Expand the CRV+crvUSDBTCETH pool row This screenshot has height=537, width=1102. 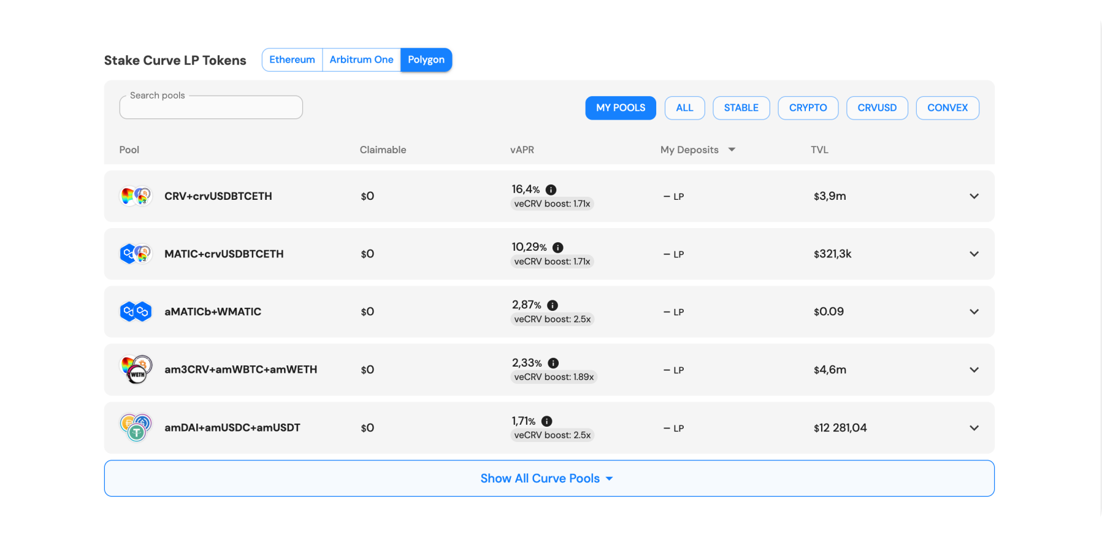(x=974, y=196)
